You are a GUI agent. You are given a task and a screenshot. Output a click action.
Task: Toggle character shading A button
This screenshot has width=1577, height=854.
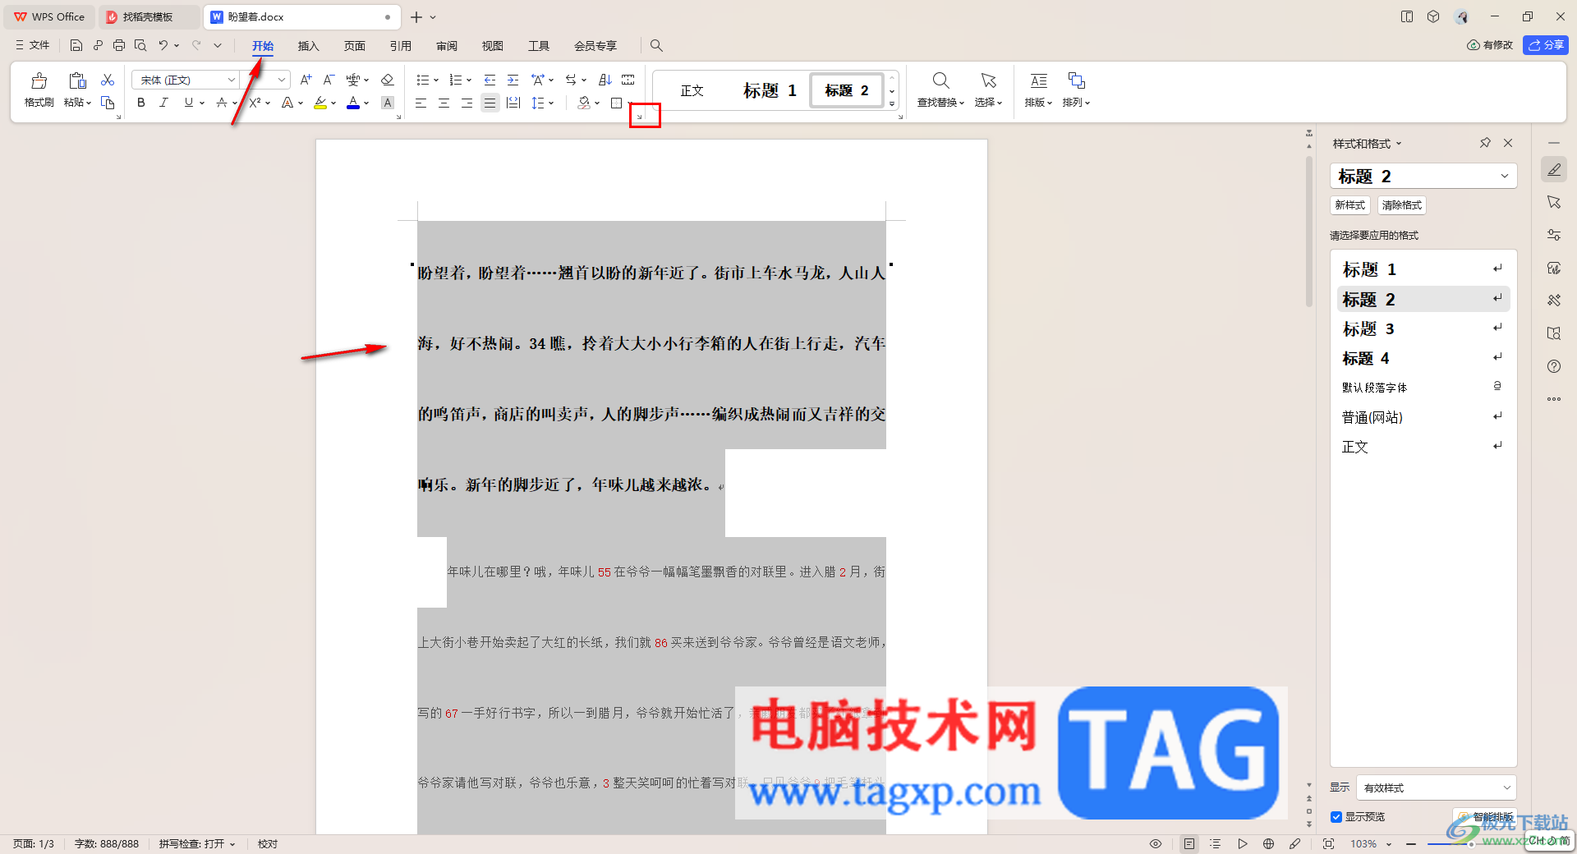pyautogui.click(x=388, y=103)
